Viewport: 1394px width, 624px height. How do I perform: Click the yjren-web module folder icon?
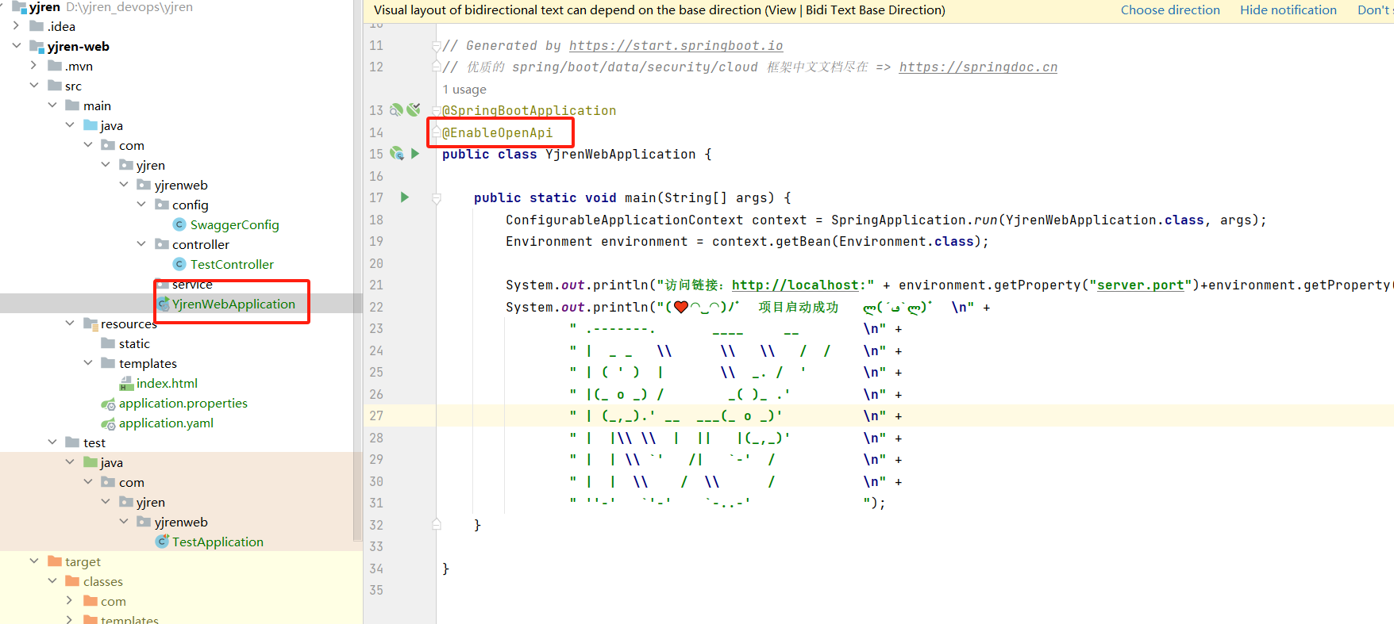click(37, 46)
